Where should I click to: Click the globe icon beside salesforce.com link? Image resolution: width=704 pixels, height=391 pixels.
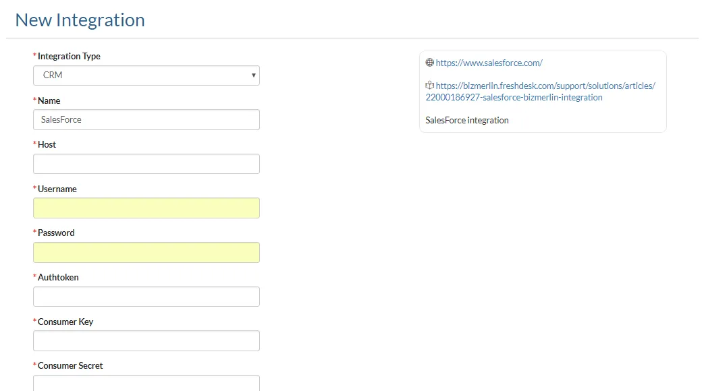click(x=430, y=62)
